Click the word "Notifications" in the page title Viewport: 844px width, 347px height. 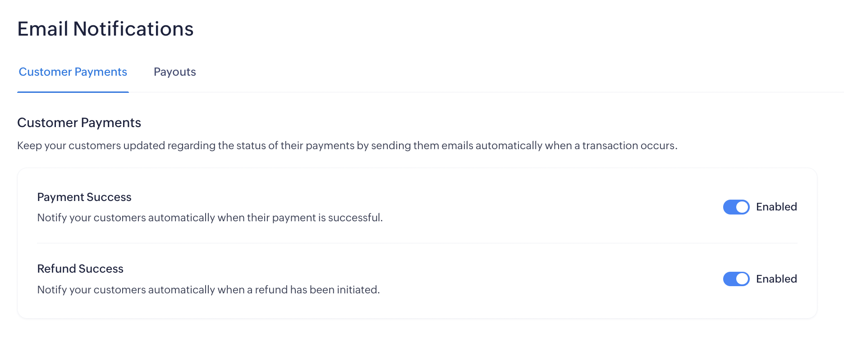[133, 29]
